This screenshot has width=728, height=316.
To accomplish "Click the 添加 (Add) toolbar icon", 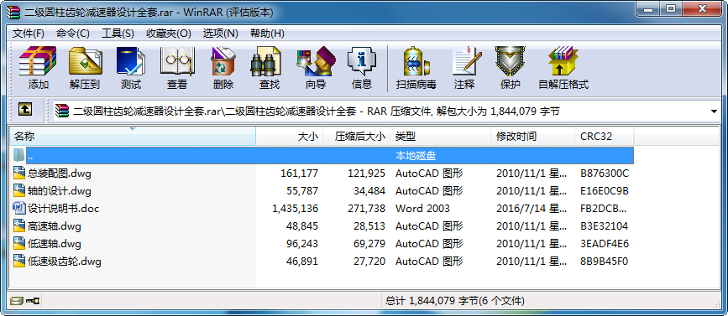I will pyautogui.click(x=38, y=68).
